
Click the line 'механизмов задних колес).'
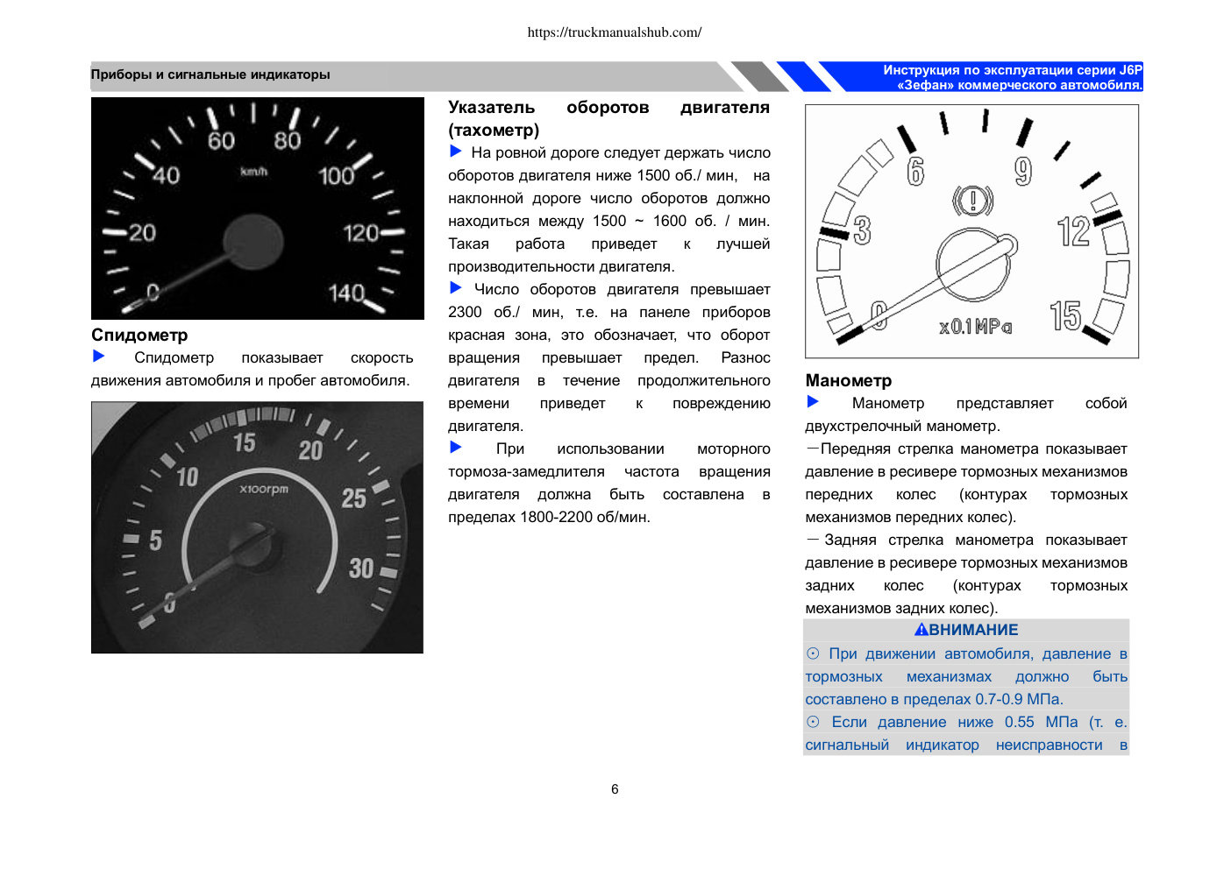click(902, 608)
